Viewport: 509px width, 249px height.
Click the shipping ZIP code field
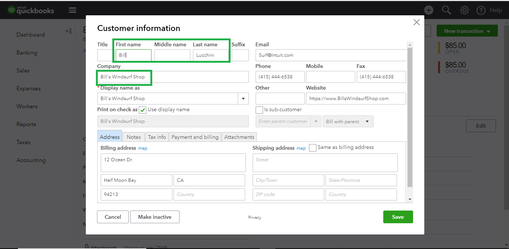point(288,194)
